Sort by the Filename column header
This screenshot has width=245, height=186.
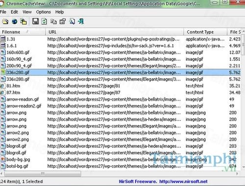pos(23,32)
